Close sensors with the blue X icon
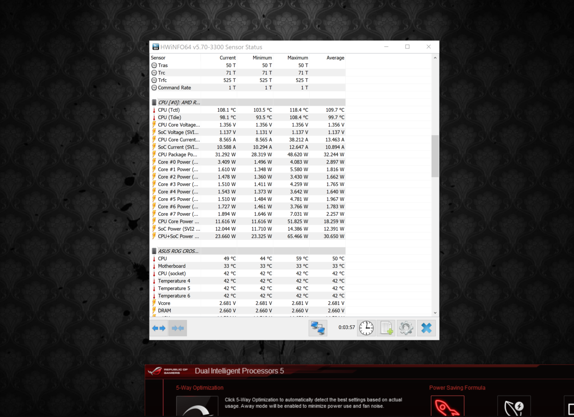Screen dimensions: 574x417 (x=426, y=328)
